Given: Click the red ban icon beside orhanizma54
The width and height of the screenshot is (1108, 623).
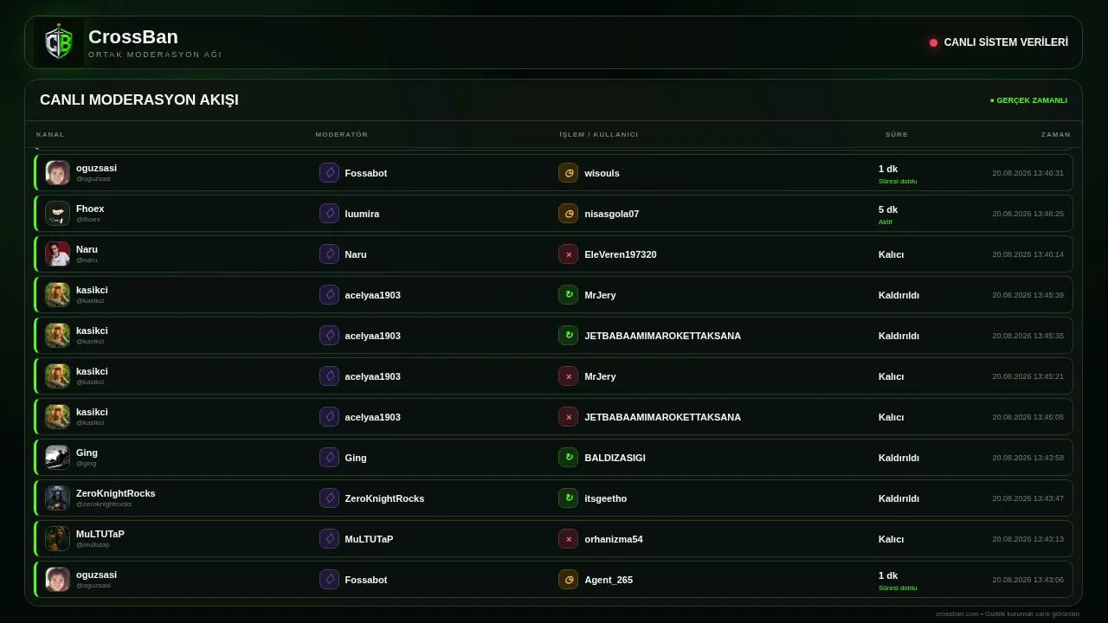Looking at the screenshot, I should point(568,539).
